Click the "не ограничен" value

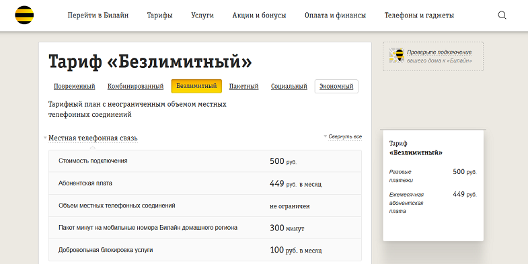[290, 206]
